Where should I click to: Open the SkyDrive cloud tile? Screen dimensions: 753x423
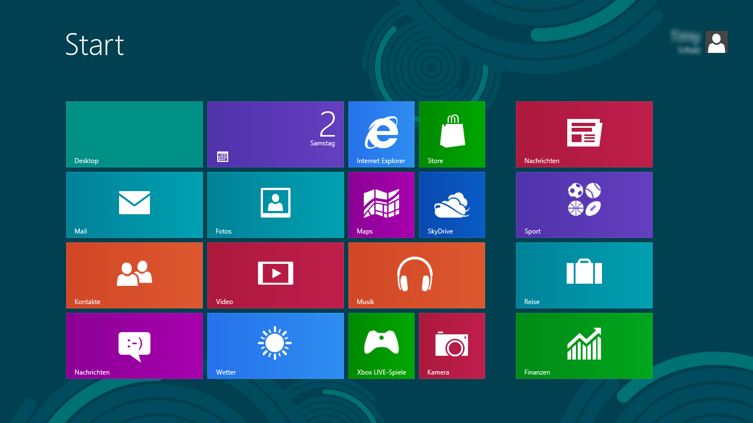point(451,205)
